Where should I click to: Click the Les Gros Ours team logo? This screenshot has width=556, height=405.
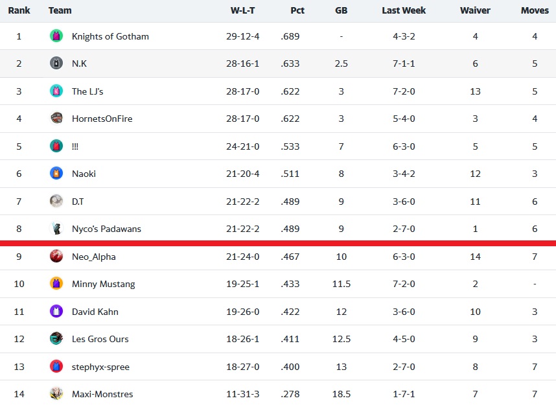pos(56,339)
